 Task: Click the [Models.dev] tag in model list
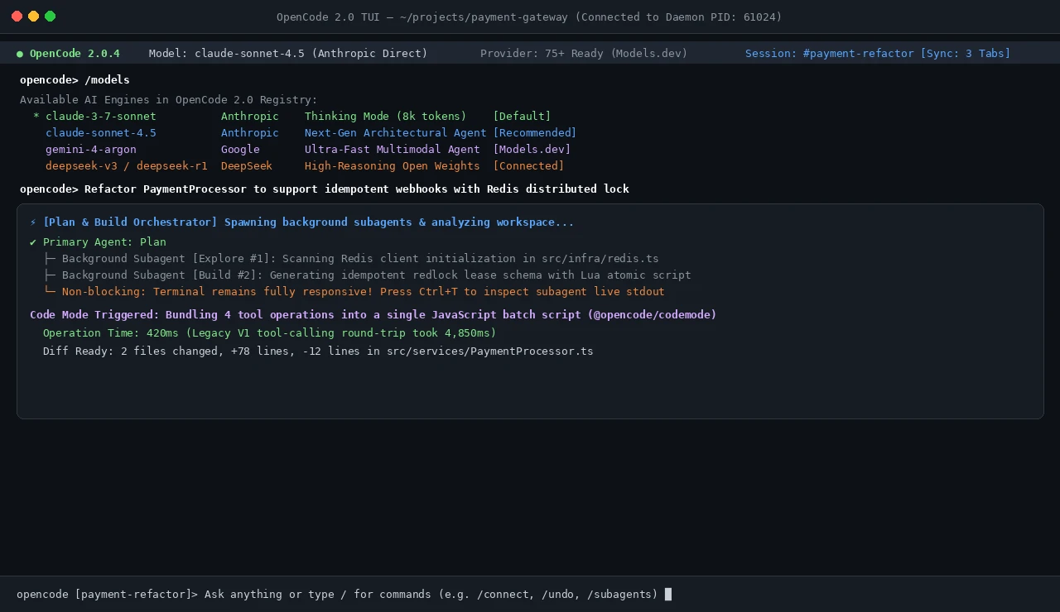pos(532,150)
